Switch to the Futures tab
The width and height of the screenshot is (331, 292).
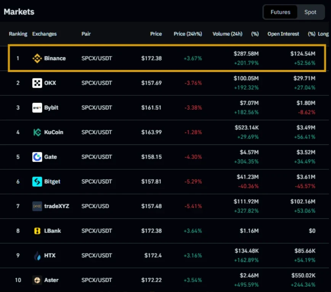[x=280, y=12]
